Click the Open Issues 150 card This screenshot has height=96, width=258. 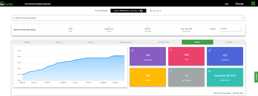pyautogui.click(x=148, y=56)
